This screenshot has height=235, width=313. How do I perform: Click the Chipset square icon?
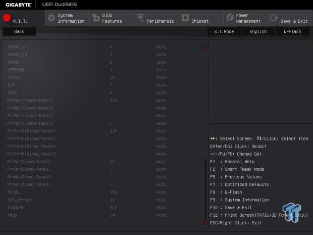point(185,18)
